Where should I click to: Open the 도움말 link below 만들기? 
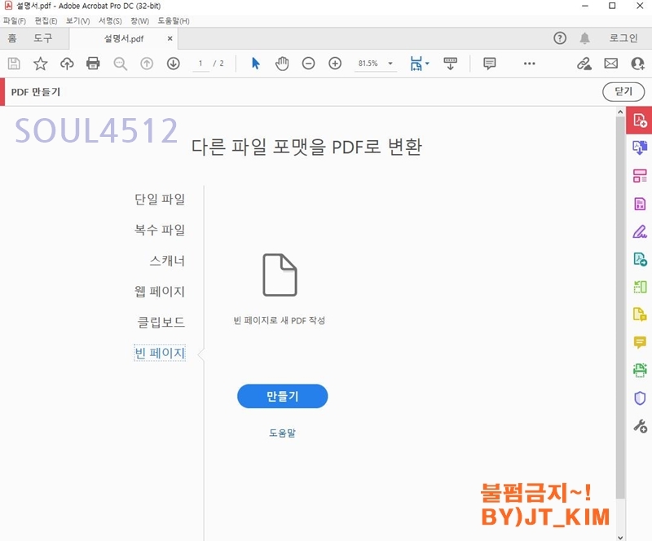click(282, 433)
